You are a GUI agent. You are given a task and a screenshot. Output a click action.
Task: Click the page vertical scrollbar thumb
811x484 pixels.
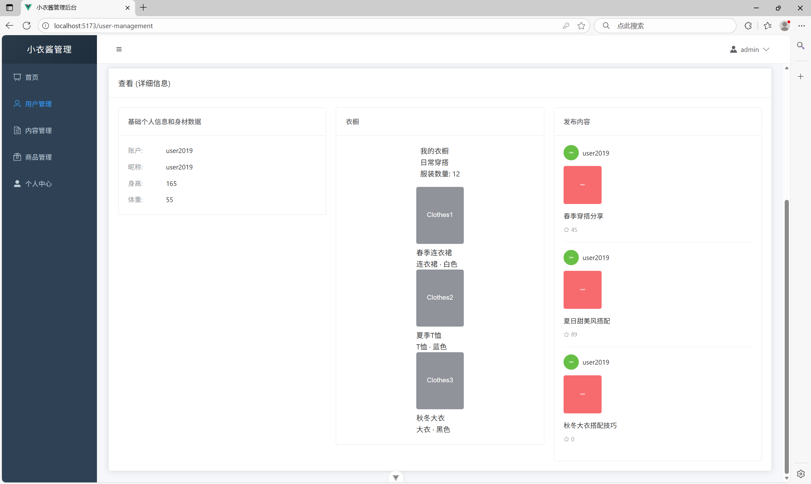point(787,336)
